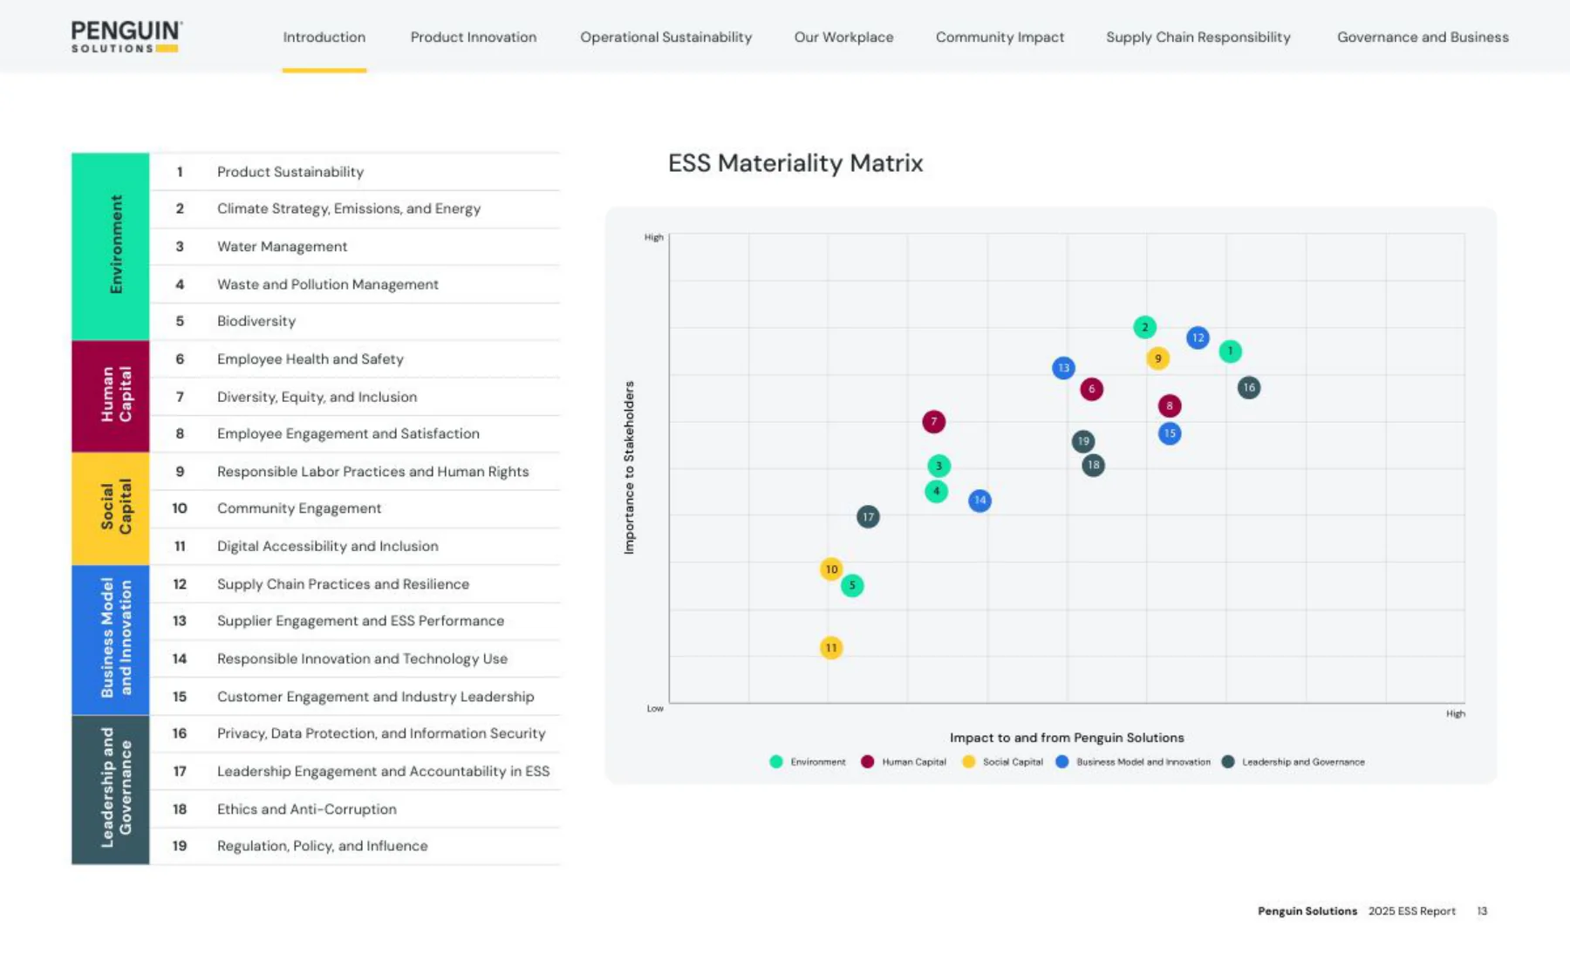Click the 2025 ESS Report footer text
Screen dimensions: 1570x954
click(1411, 911)
